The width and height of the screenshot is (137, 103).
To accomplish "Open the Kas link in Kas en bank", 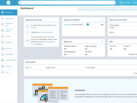I will 30,68.
